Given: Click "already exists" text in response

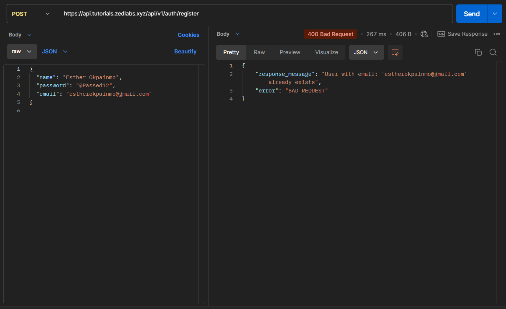Looking at the screenshot, I should click(x=291, y=82).
